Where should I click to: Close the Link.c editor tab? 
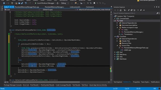pyautogui.click(x=13, y=7)
